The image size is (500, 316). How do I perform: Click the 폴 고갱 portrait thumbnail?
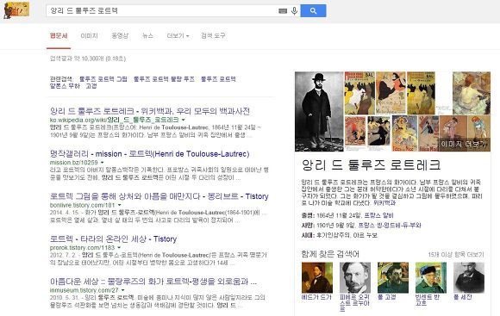pos(393,278)
